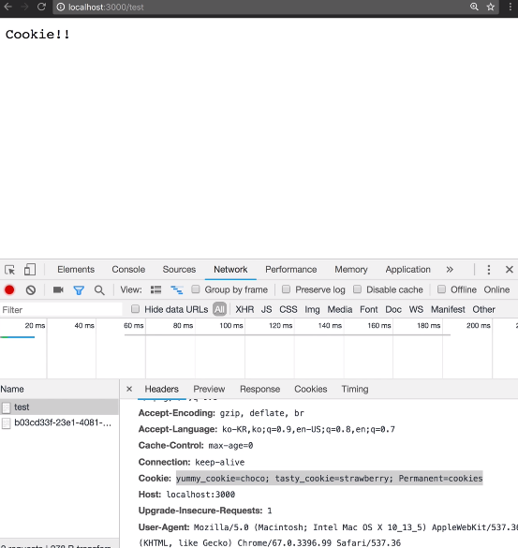Click the Filter text input field

click(x=61, y=310)
